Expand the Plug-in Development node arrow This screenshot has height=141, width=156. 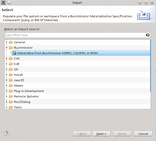[7, 91]
